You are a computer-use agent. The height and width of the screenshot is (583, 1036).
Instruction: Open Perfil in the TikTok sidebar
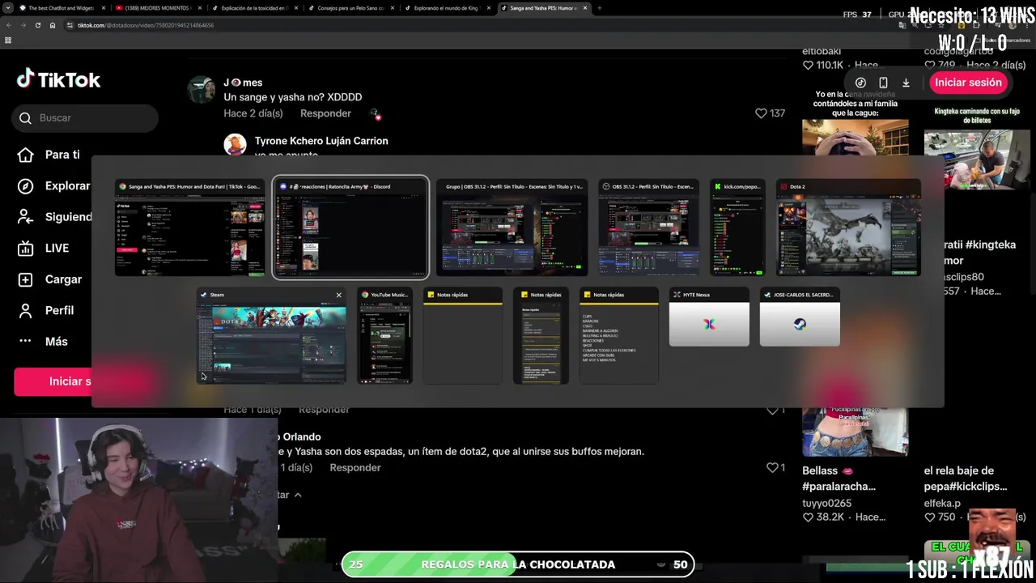(x=46, y=310)
